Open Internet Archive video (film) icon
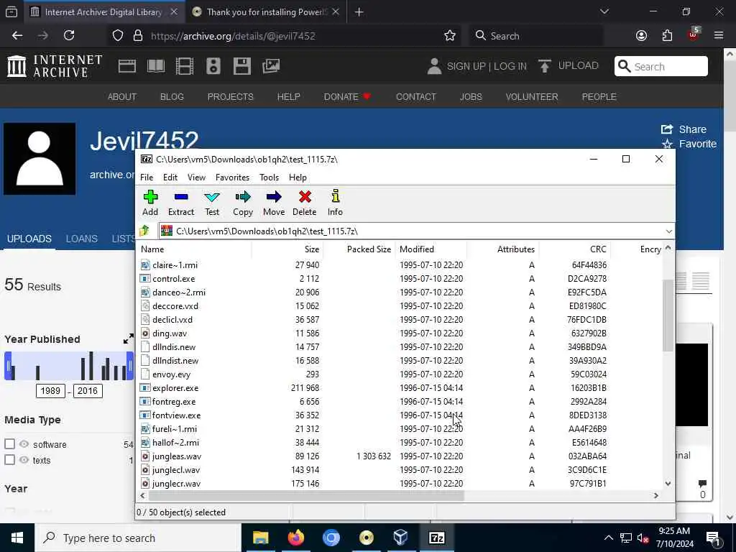Image resolution: width=736 pixels, height=552 pixels. tap(185, 66)
